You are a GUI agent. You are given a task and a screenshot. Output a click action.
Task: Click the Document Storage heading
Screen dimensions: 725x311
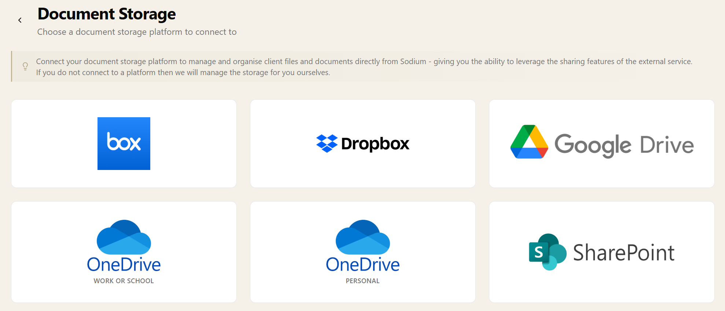107,14
